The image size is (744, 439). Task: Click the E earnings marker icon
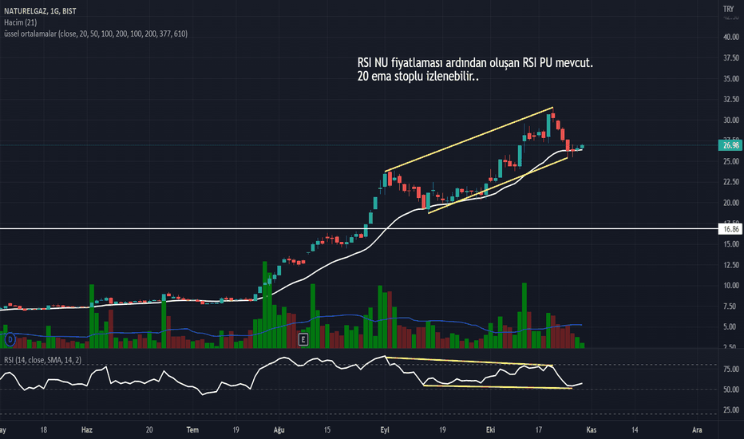click(x=303, y=339)
